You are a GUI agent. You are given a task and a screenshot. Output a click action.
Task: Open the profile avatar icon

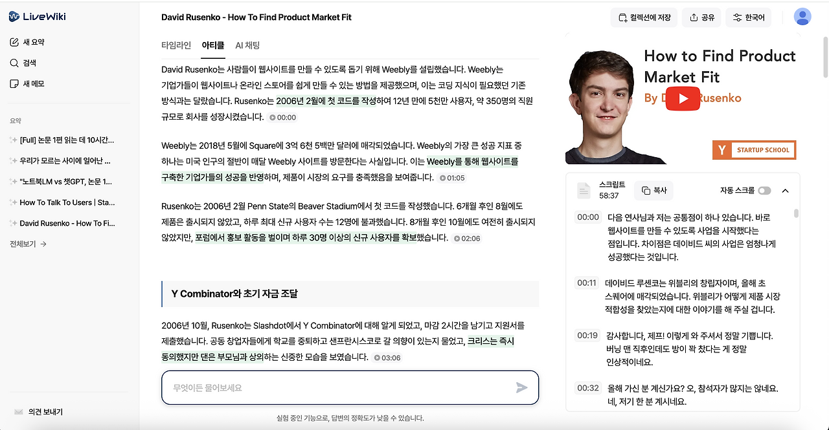[x=802, y=17]
